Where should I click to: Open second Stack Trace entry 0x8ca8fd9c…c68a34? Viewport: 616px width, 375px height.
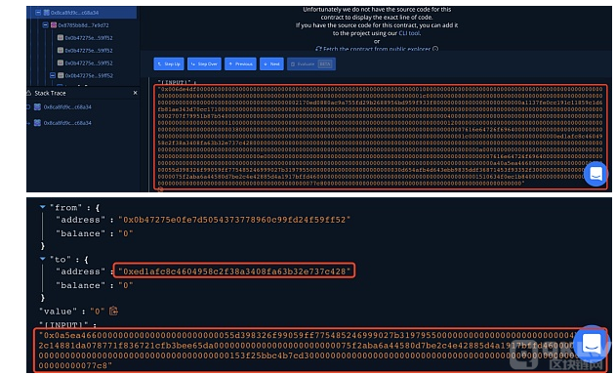[x=62, y=123]
